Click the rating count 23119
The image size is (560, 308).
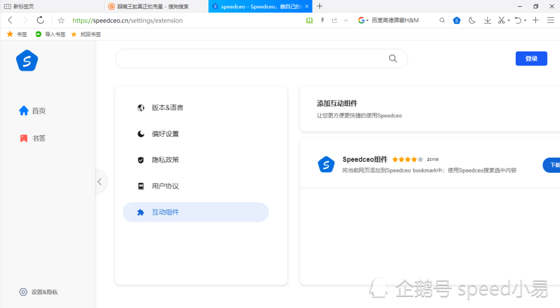(432, 159)
